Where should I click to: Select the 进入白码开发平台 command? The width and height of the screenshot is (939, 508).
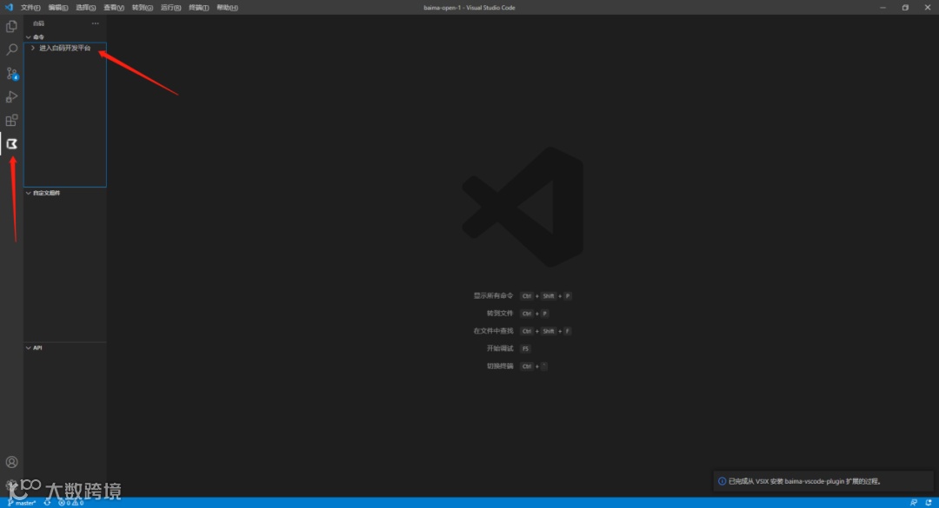coord(64,48)
